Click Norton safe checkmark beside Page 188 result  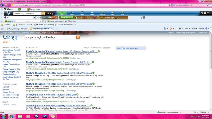point(99,51)
